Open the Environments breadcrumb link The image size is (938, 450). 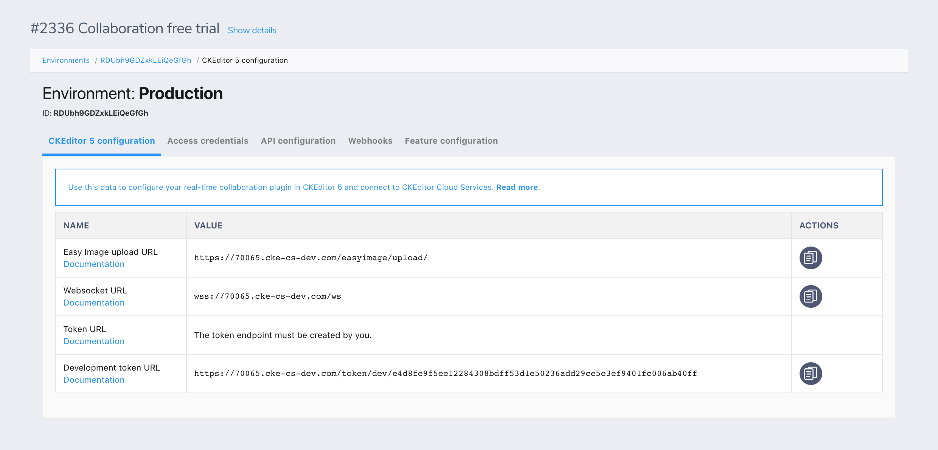[x=66, y=60]
